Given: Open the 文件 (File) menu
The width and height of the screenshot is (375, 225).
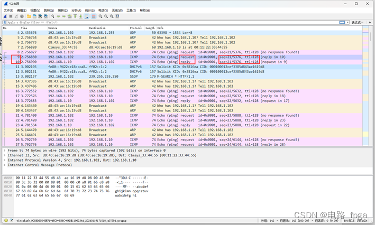Looking at the screenshot, I should tap(8, 10).
